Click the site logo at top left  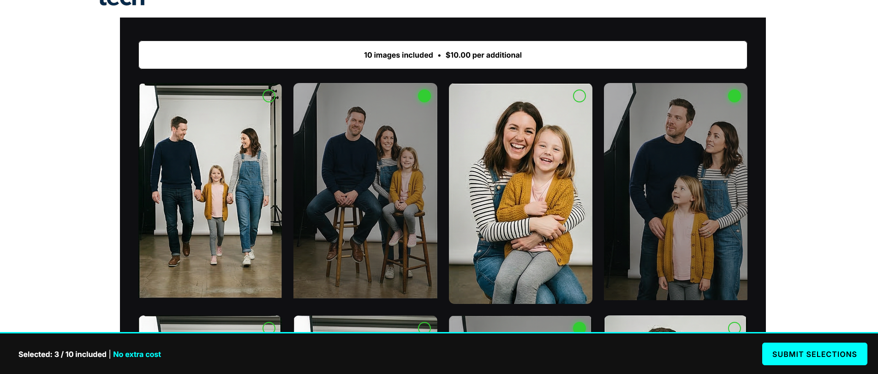(x=122, y=2)
